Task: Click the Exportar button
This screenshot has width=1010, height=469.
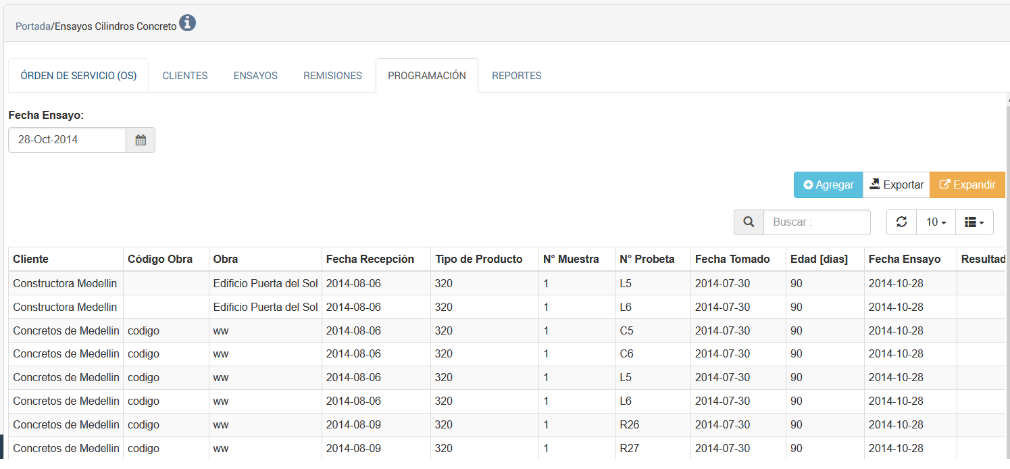Action: coord(896,184)
